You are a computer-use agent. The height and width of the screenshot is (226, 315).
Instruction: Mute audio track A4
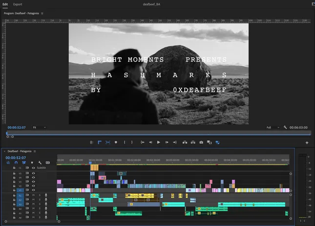click(33, 208)
